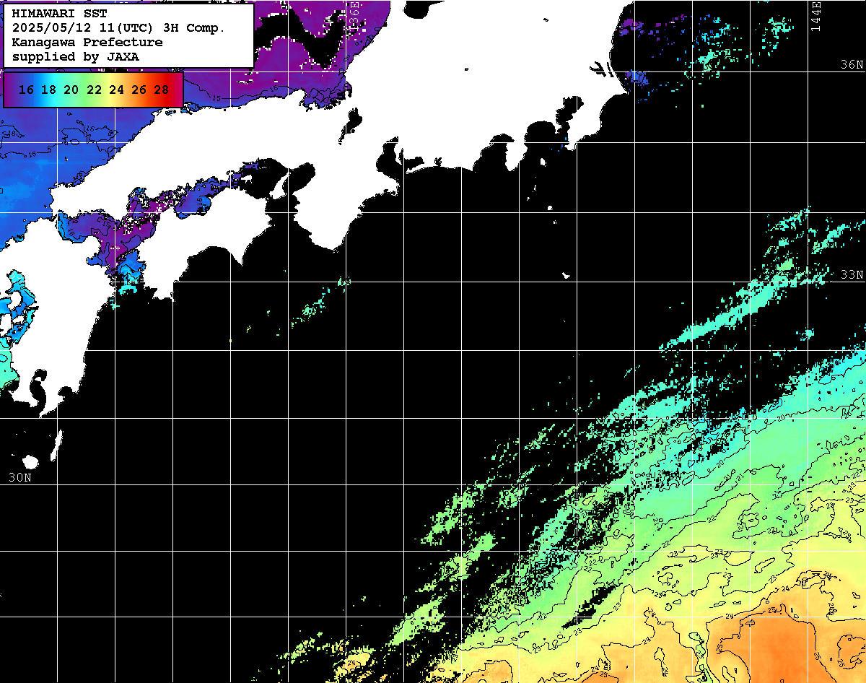This screenshot has width=866, height=683.
Task: Click the '18' value on temperature legend
Action: tap(48, 90)
